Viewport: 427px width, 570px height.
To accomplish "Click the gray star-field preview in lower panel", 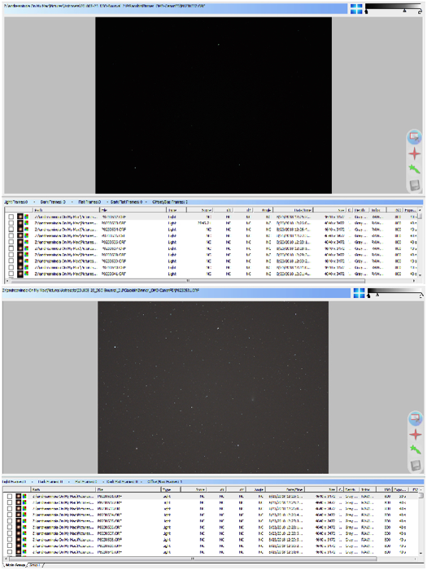I will coord(213,387).
